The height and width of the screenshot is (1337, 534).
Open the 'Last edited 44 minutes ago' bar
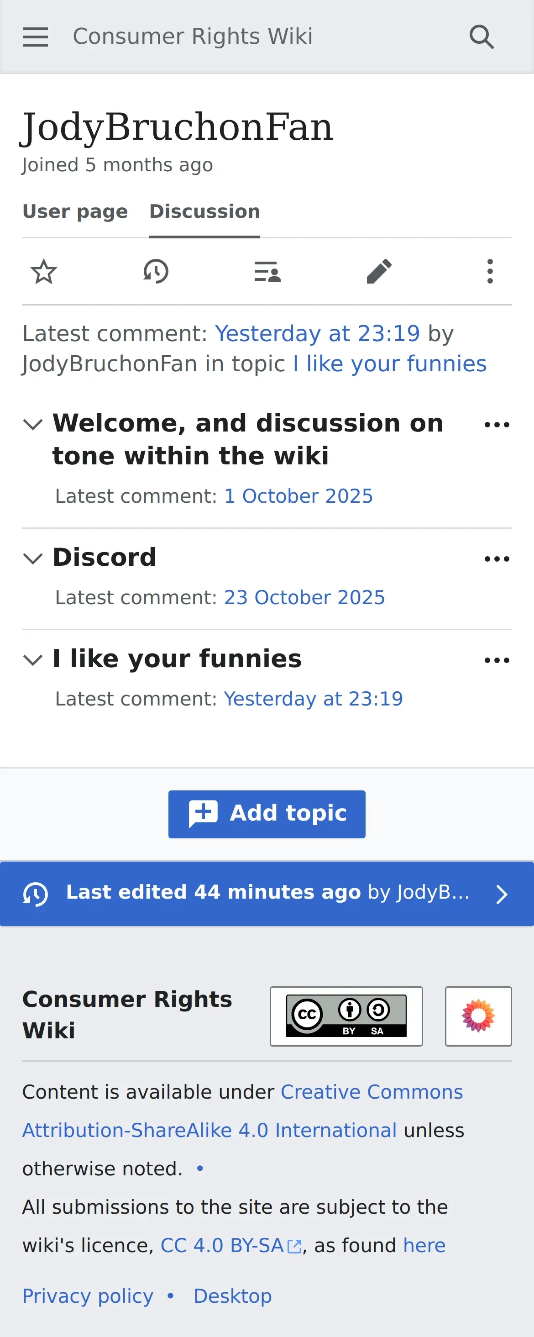267,894
